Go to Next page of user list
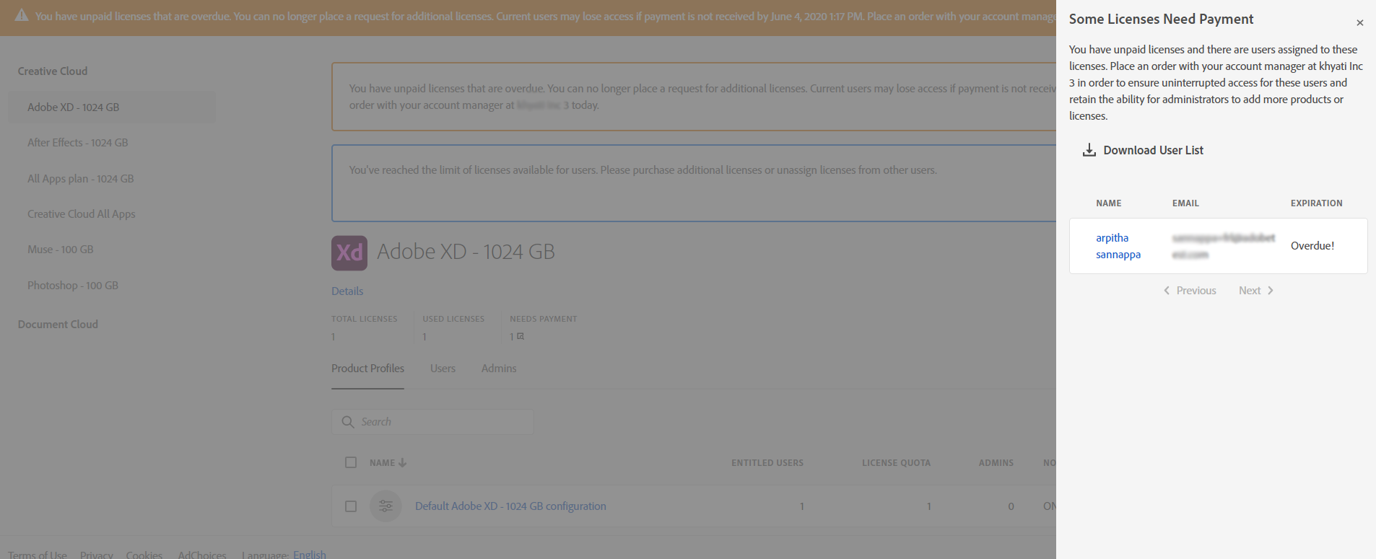Image resolution: width=1376 pixels, height=559 pixels. [1250, 291]
